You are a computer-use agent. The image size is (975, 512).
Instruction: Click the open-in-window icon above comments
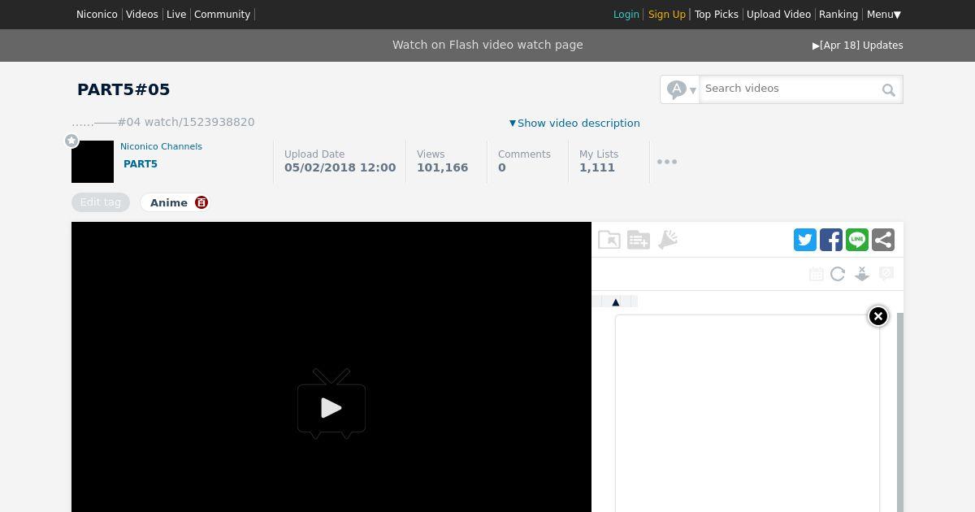(x=609, y=240)
